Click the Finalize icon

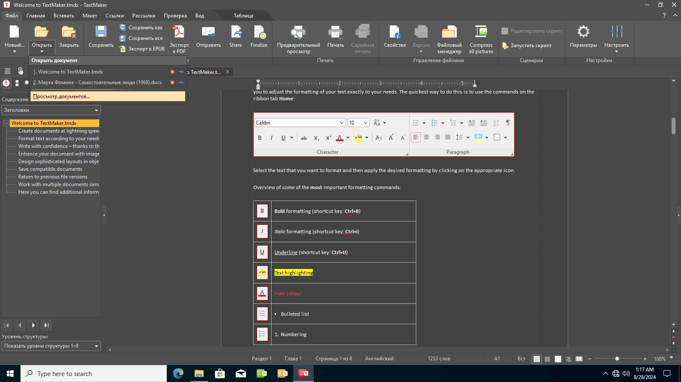click(x=259, y=32)
